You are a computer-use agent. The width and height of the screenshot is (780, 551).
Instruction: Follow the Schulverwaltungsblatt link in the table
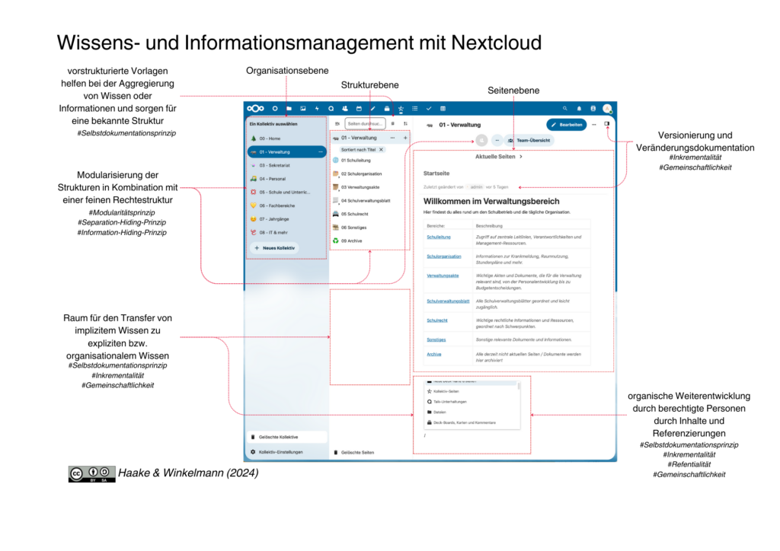[x=448, y=301]
